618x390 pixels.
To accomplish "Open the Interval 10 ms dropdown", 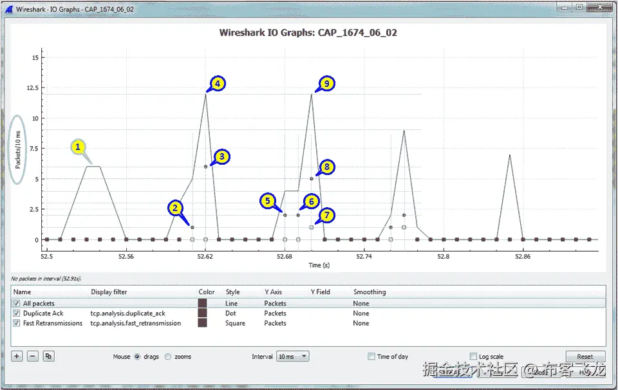I will pos(293,357).
